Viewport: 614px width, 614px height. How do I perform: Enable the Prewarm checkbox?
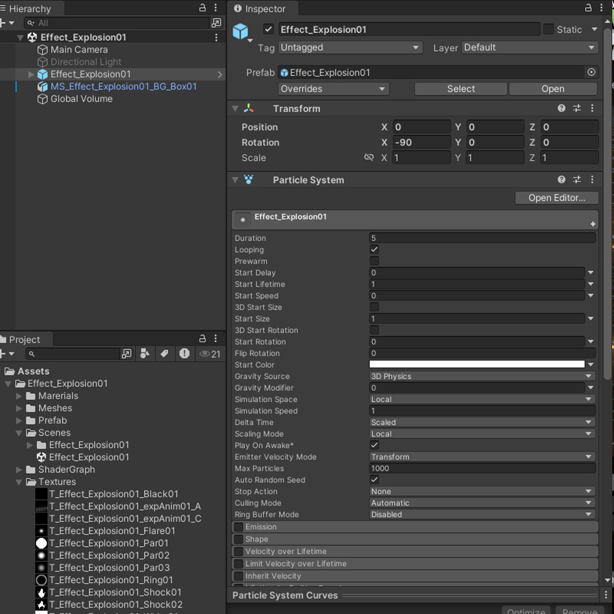(374, 261)
